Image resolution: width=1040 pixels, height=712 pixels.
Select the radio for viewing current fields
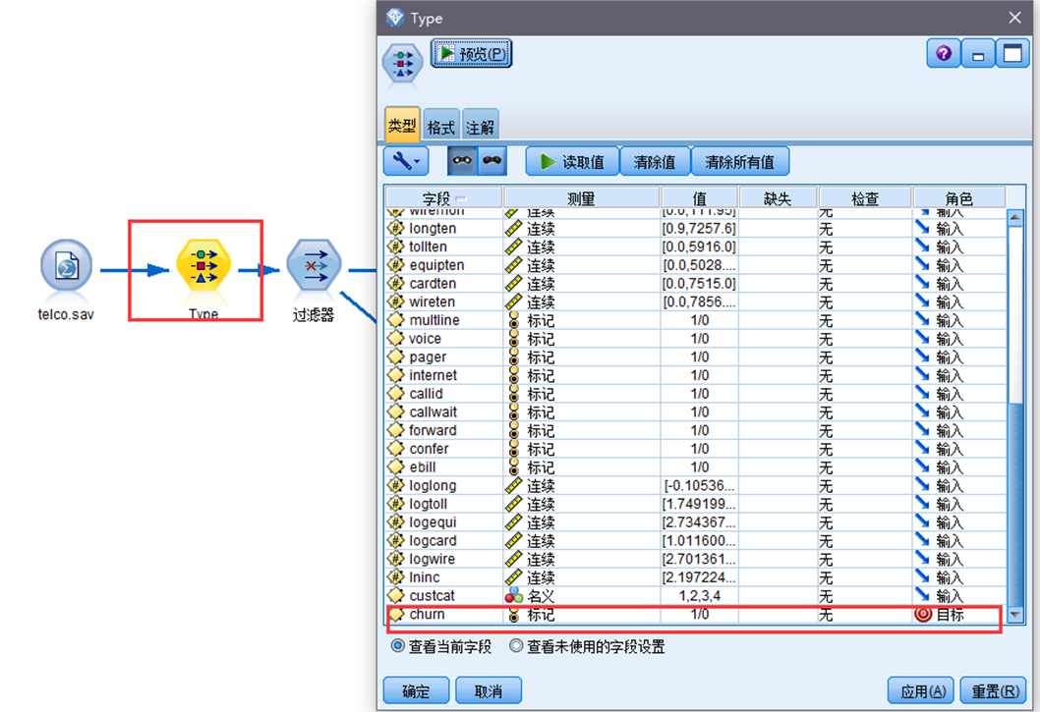pyautogui.click(x=397, y=645)
